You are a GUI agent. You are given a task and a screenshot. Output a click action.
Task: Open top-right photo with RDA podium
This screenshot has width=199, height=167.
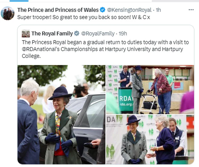point(150,89)
